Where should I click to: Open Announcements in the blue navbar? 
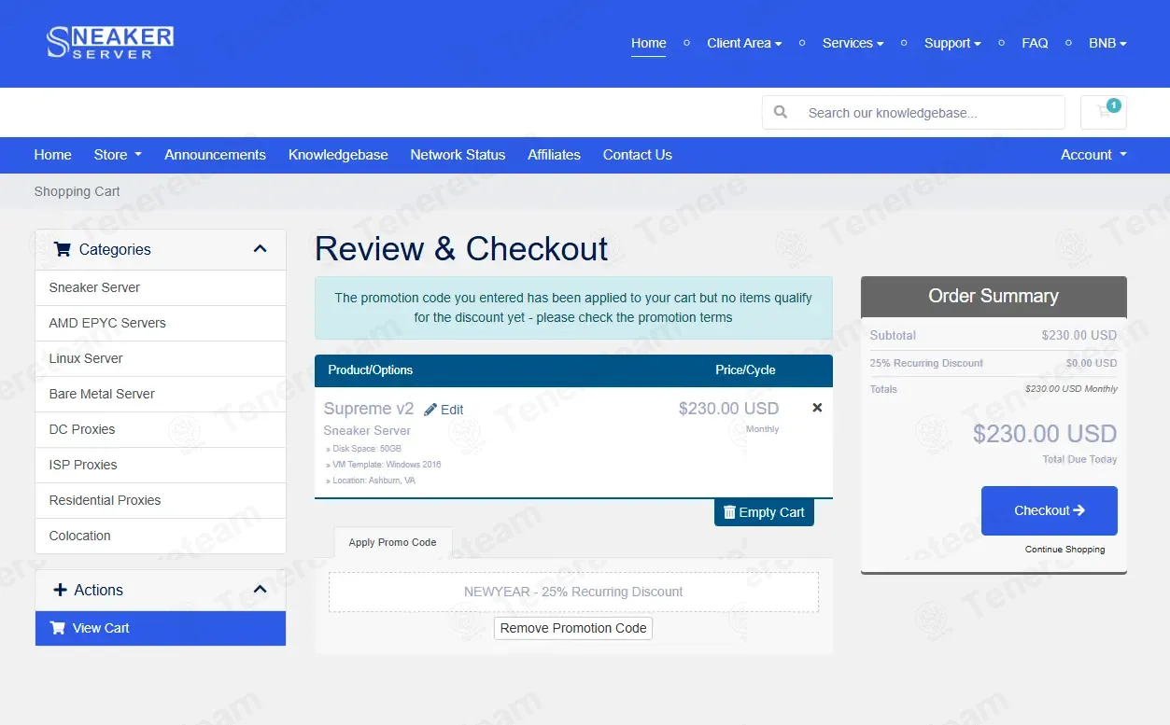coord(215,155)
